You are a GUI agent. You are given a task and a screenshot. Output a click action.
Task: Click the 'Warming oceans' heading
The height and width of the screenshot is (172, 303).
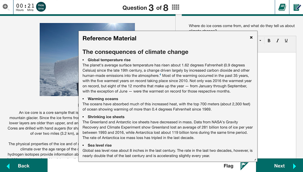click(103, 99)
